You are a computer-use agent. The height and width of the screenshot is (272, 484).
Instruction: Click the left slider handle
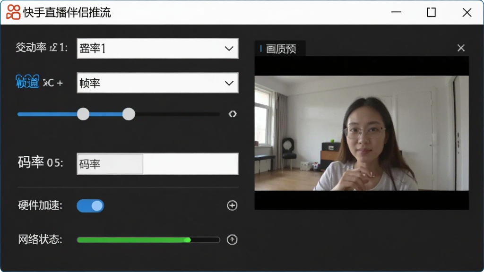pyautogui.click(x=83, y=114)
